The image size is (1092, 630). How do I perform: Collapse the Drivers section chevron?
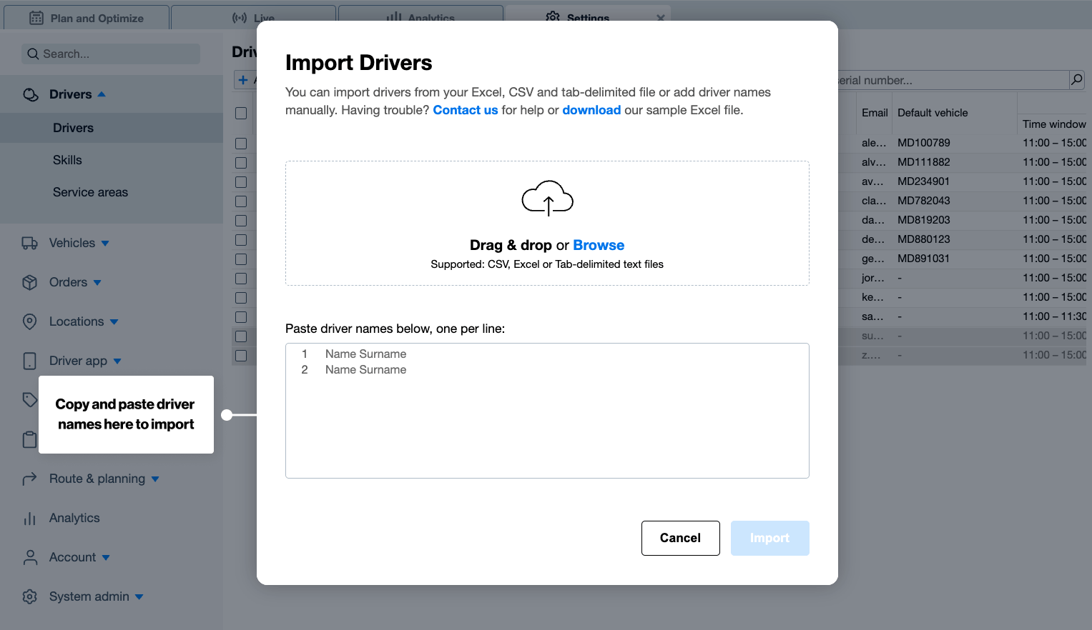click(x=102, y=94)
